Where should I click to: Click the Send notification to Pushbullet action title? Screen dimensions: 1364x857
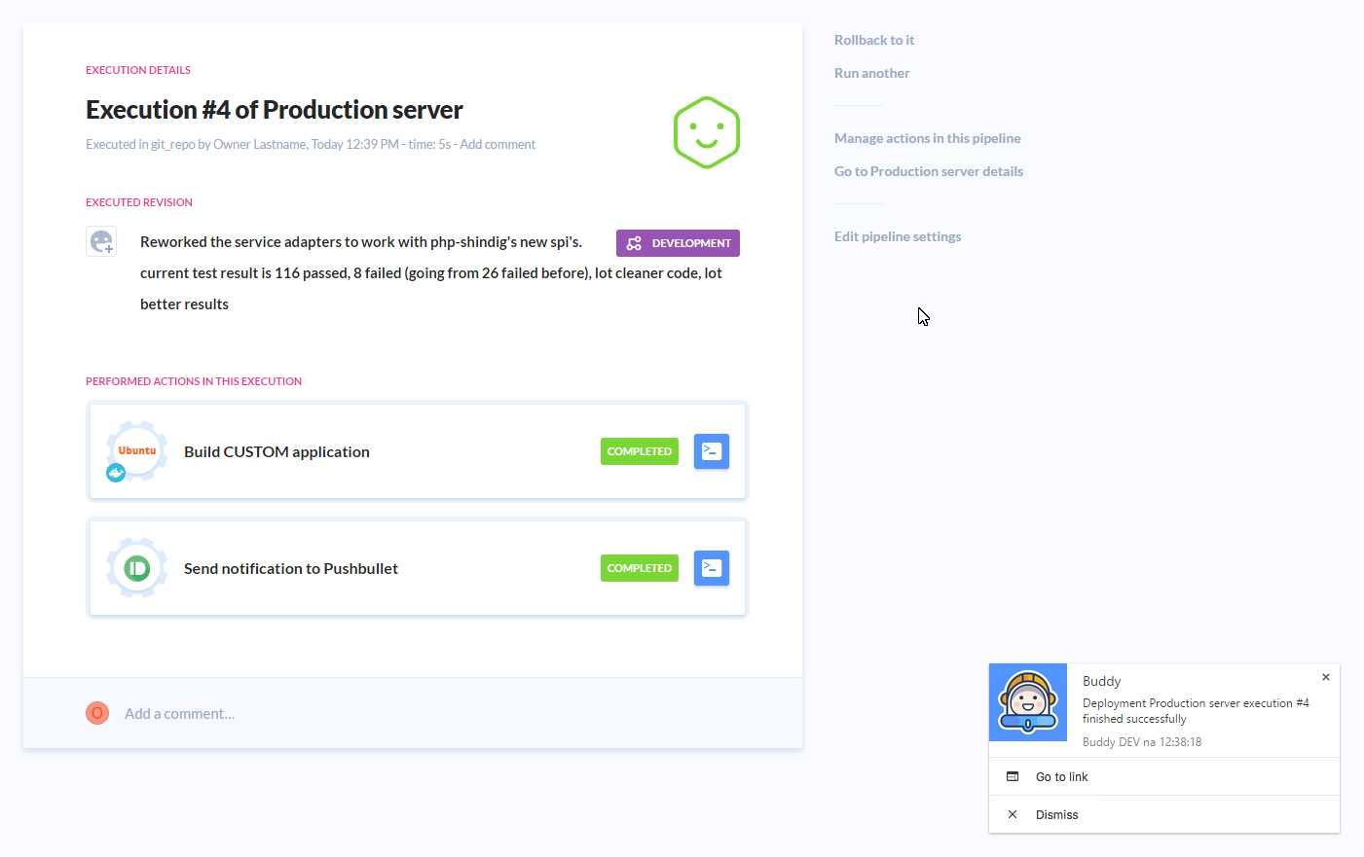click(291, 568)
